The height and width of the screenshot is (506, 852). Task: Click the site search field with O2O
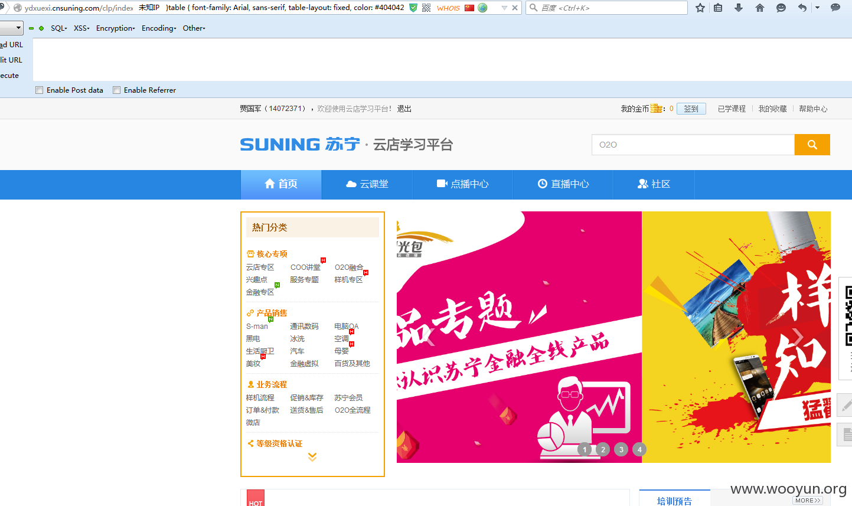click(693, 145)
